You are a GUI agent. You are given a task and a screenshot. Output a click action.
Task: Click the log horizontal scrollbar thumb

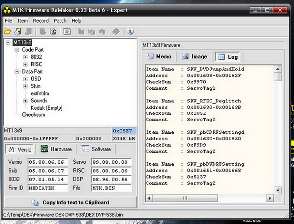pyautogui.click(x=185, y=198)
